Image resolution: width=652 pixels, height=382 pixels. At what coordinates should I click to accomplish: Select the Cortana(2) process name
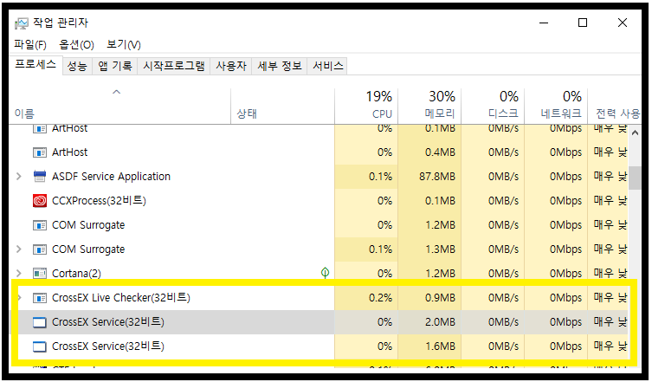[x=76, y=274]
